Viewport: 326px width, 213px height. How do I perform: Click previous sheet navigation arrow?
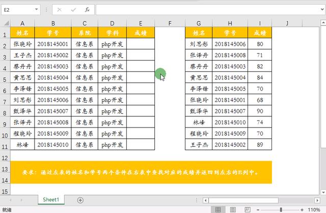click(10, 200)
